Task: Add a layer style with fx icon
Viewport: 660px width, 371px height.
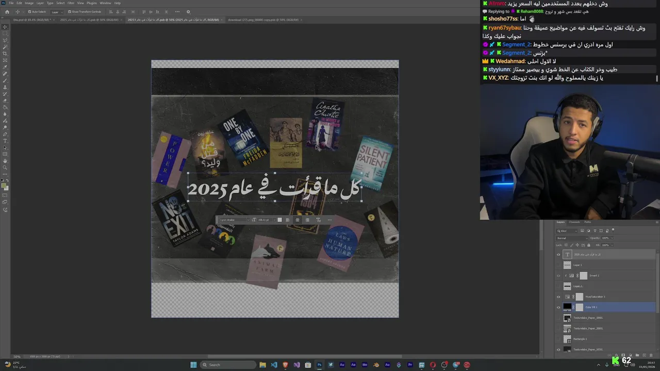Action: [616, 355]
